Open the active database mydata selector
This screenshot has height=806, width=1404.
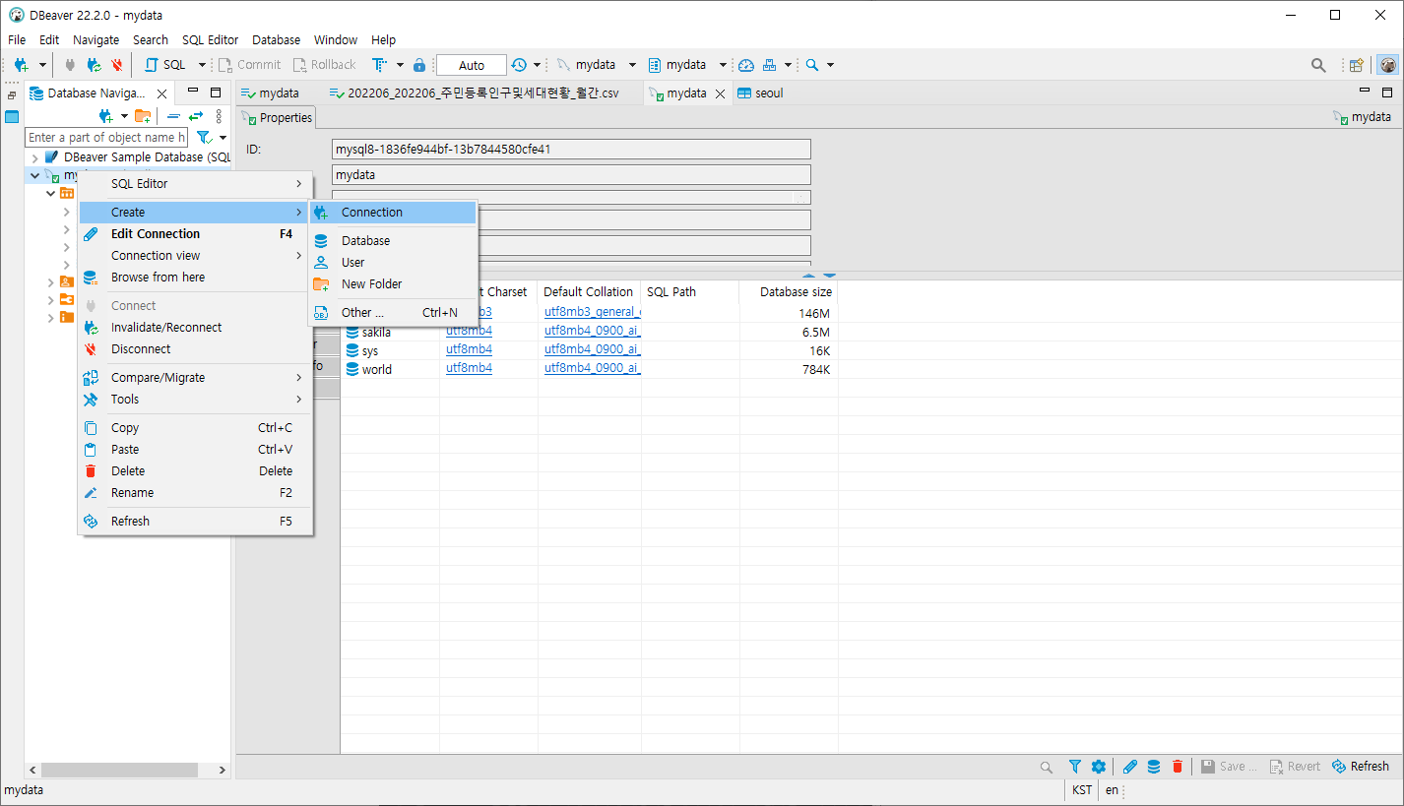pos(686,65)
